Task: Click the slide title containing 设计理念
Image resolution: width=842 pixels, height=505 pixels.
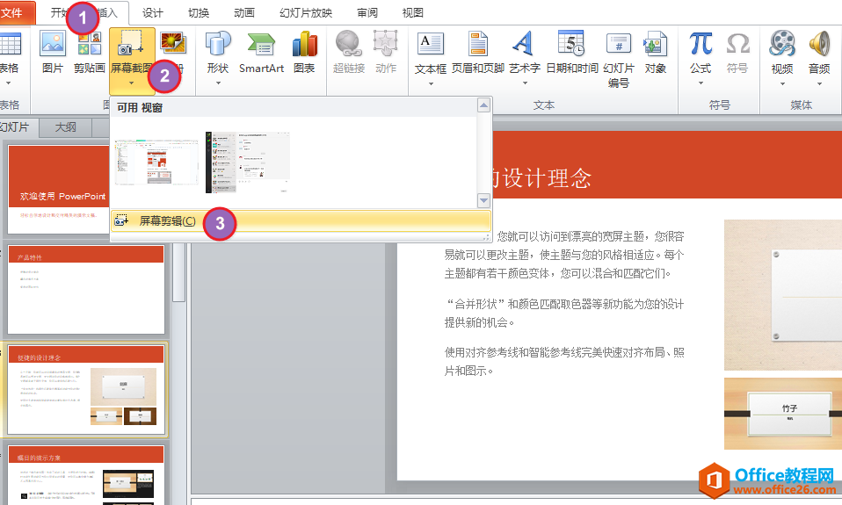Action: pos(541,178)
